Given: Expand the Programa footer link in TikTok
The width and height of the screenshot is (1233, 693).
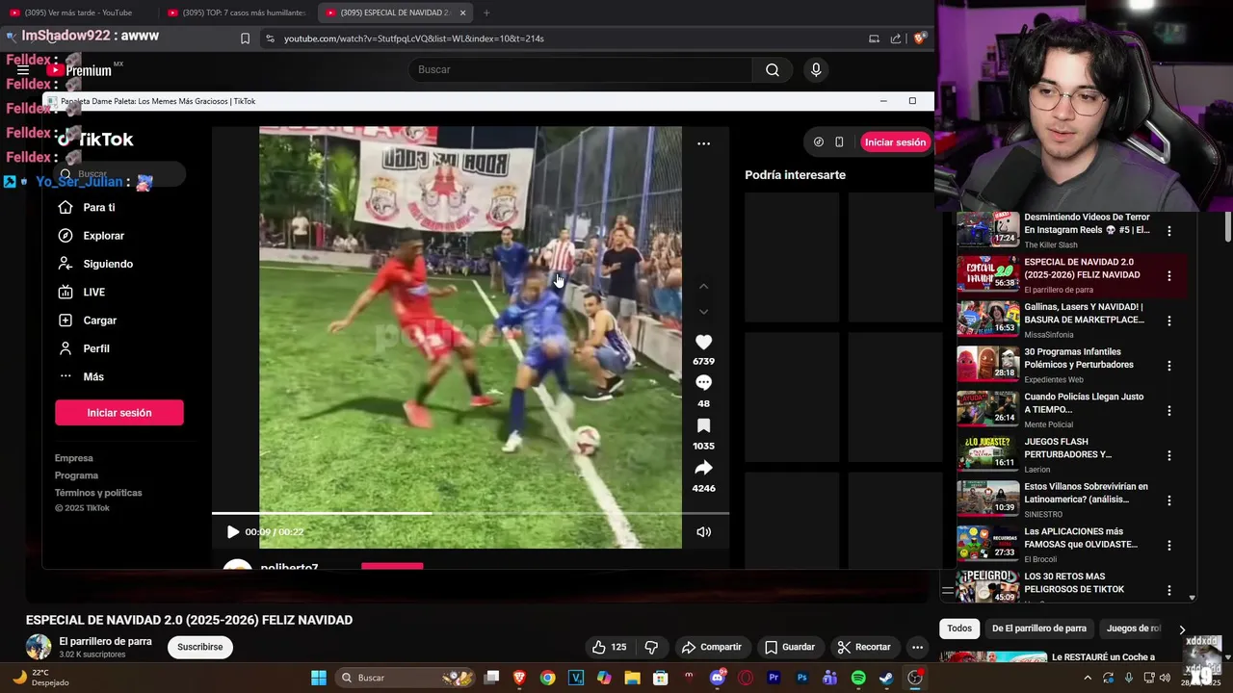Looking at the screenshot, I should [x=76, y=475].
